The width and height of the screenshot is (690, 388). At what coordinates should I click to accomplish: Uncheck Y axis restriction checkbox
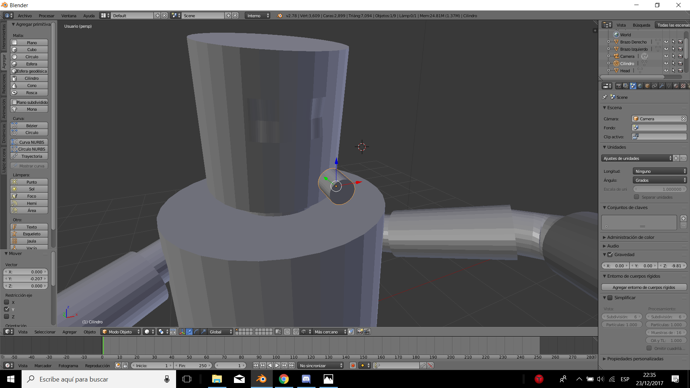pos(6,309)
